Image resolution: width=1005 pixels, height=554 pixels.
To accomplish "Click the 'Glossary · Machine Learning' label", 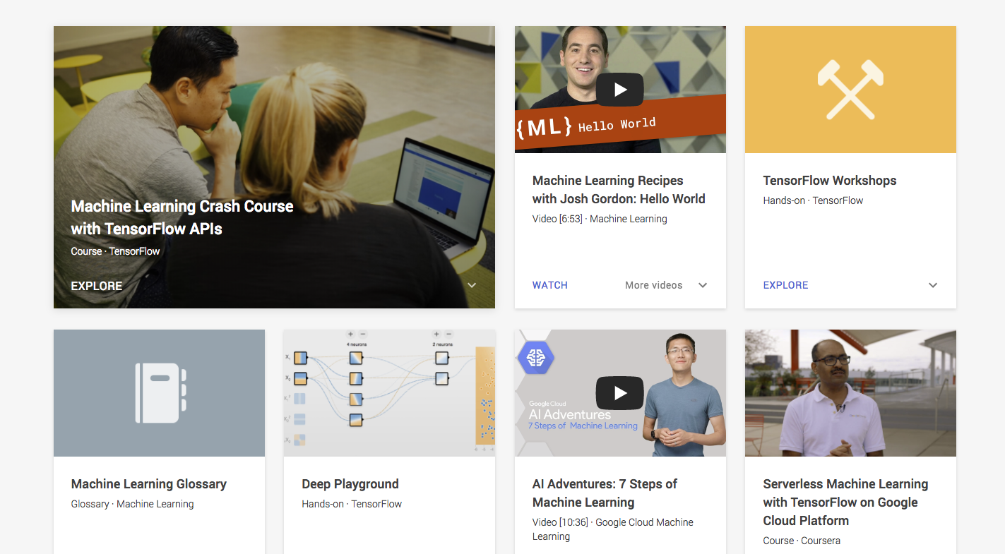I will pos(132,504).
